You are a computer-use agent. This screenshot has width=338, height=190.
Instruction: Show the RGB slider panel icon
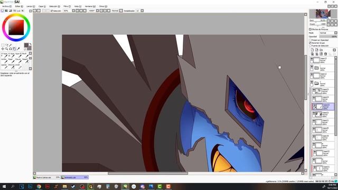click(x=6, y=11)
